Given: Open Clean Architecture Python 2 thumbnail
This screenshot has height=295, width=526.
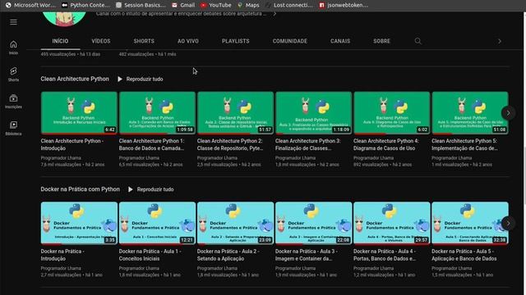Looking at the screenshot, I should click(236, 113).
